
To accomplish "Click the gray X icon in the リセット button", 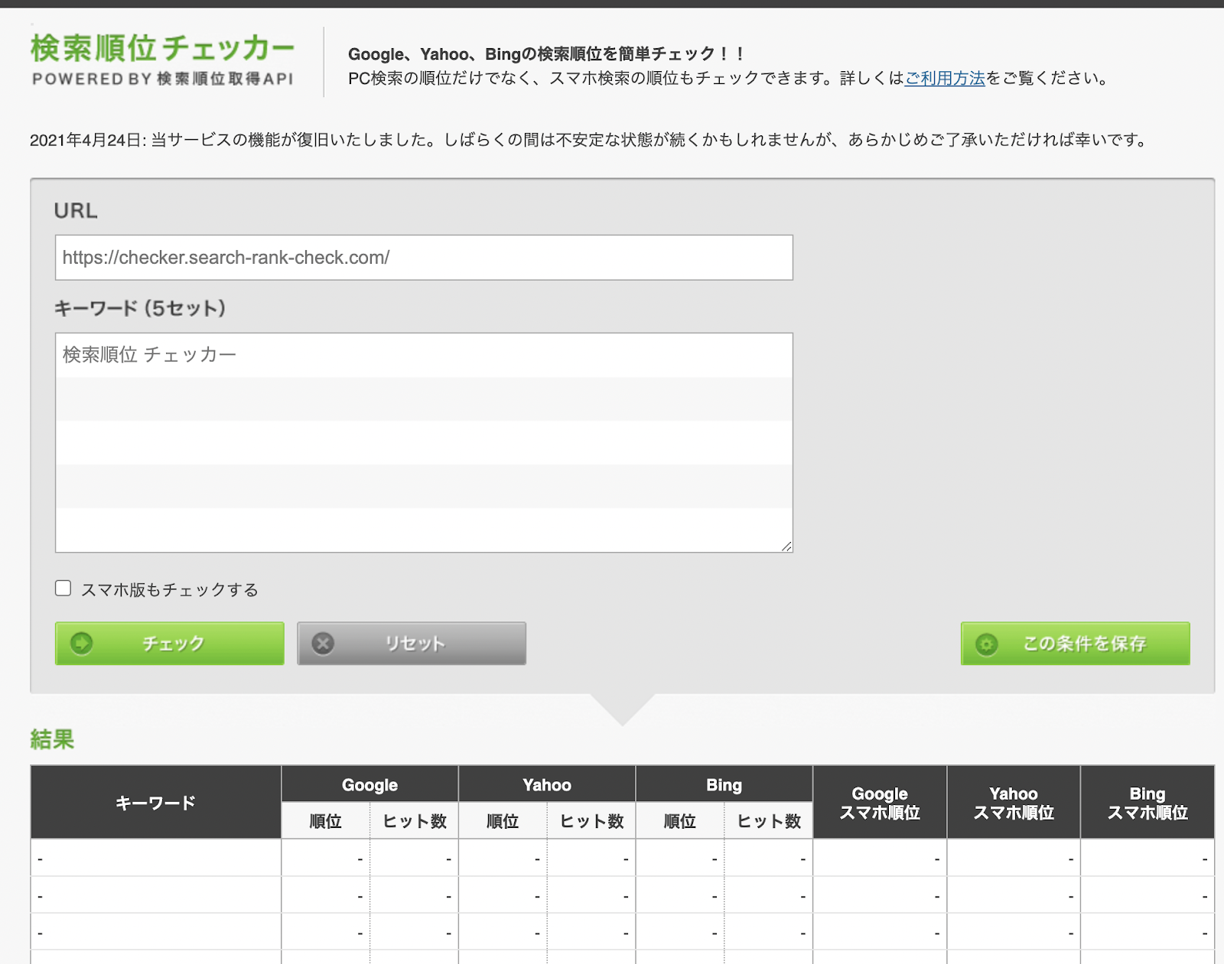I will pyautogui.click(x=323, y=643).
